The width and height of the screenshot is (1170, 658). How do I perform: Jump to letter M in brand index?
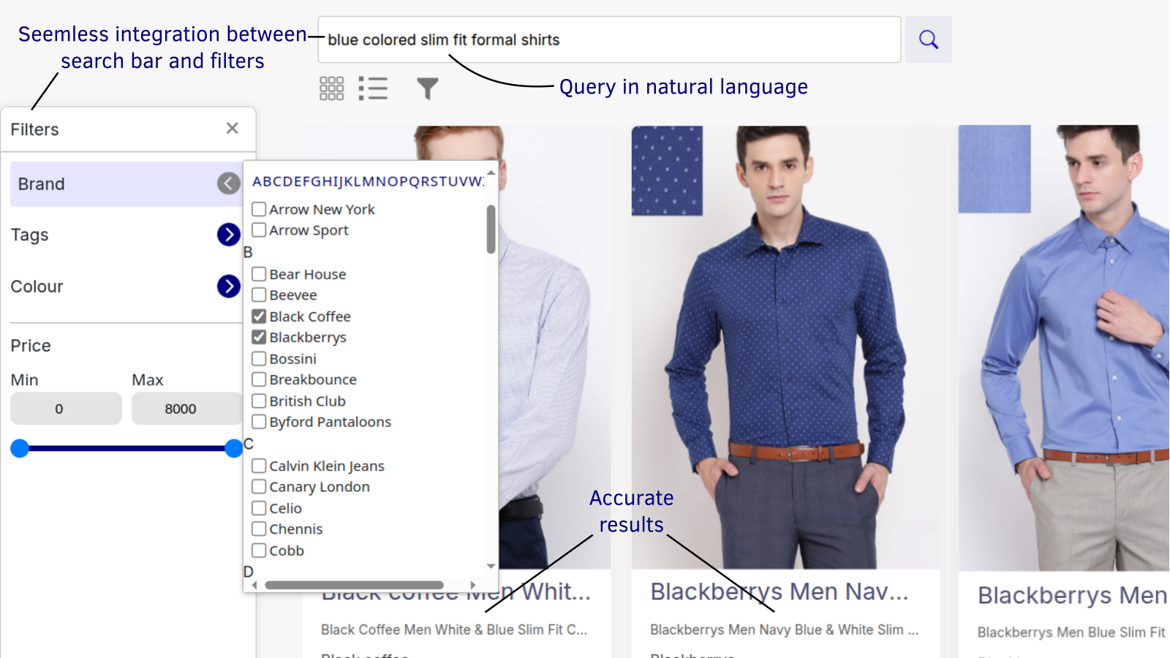368,181
